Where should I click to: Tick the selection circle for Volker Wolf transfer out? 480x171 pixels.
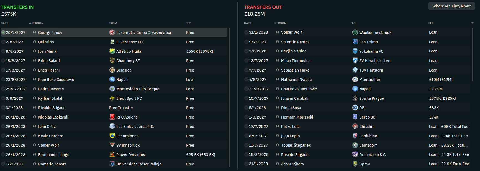(246, 33)
